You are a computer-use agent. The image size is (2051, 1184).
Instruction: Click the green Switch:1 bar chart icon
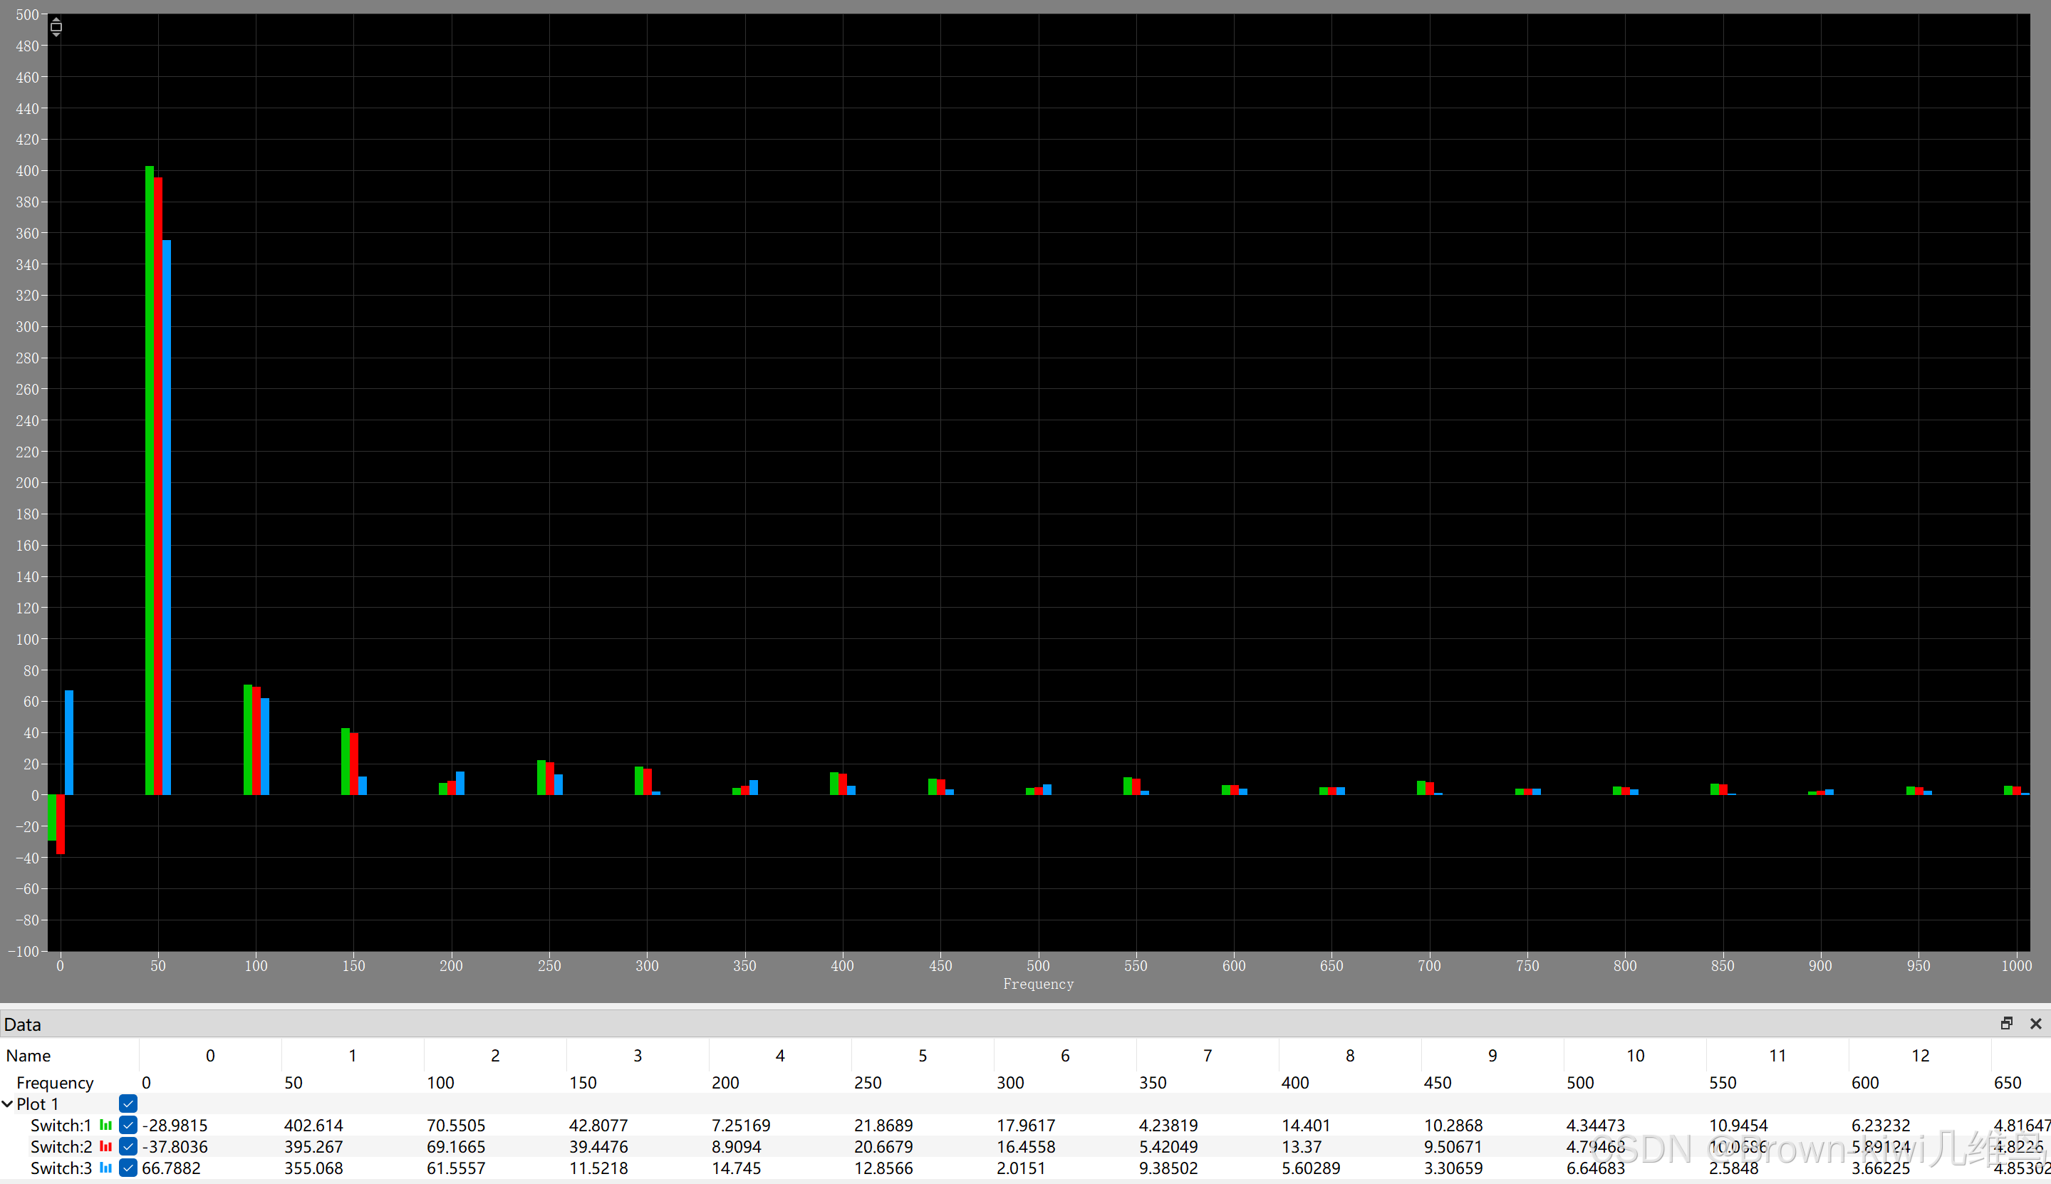click(105, 1126)
